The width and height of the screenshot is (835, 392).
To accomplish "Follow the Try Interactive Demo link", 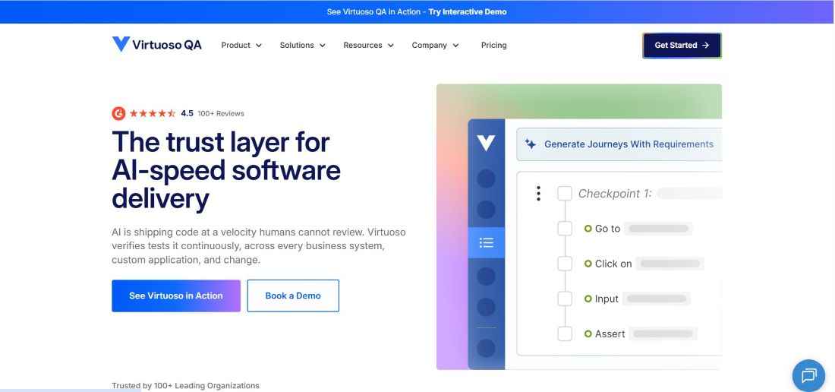I will (x=468, y=11).
